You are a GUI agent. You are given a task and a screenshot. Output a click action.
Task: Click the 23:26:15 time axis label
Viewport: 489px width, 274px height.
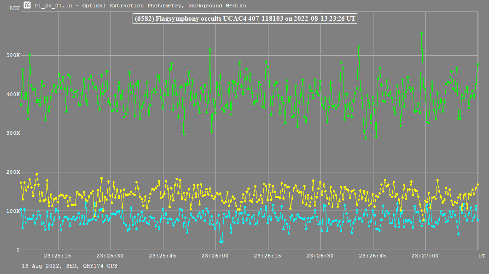(268, 255)
